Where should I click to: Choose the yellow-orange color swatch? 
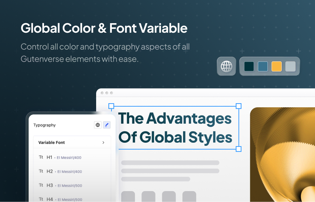point(276,66)
